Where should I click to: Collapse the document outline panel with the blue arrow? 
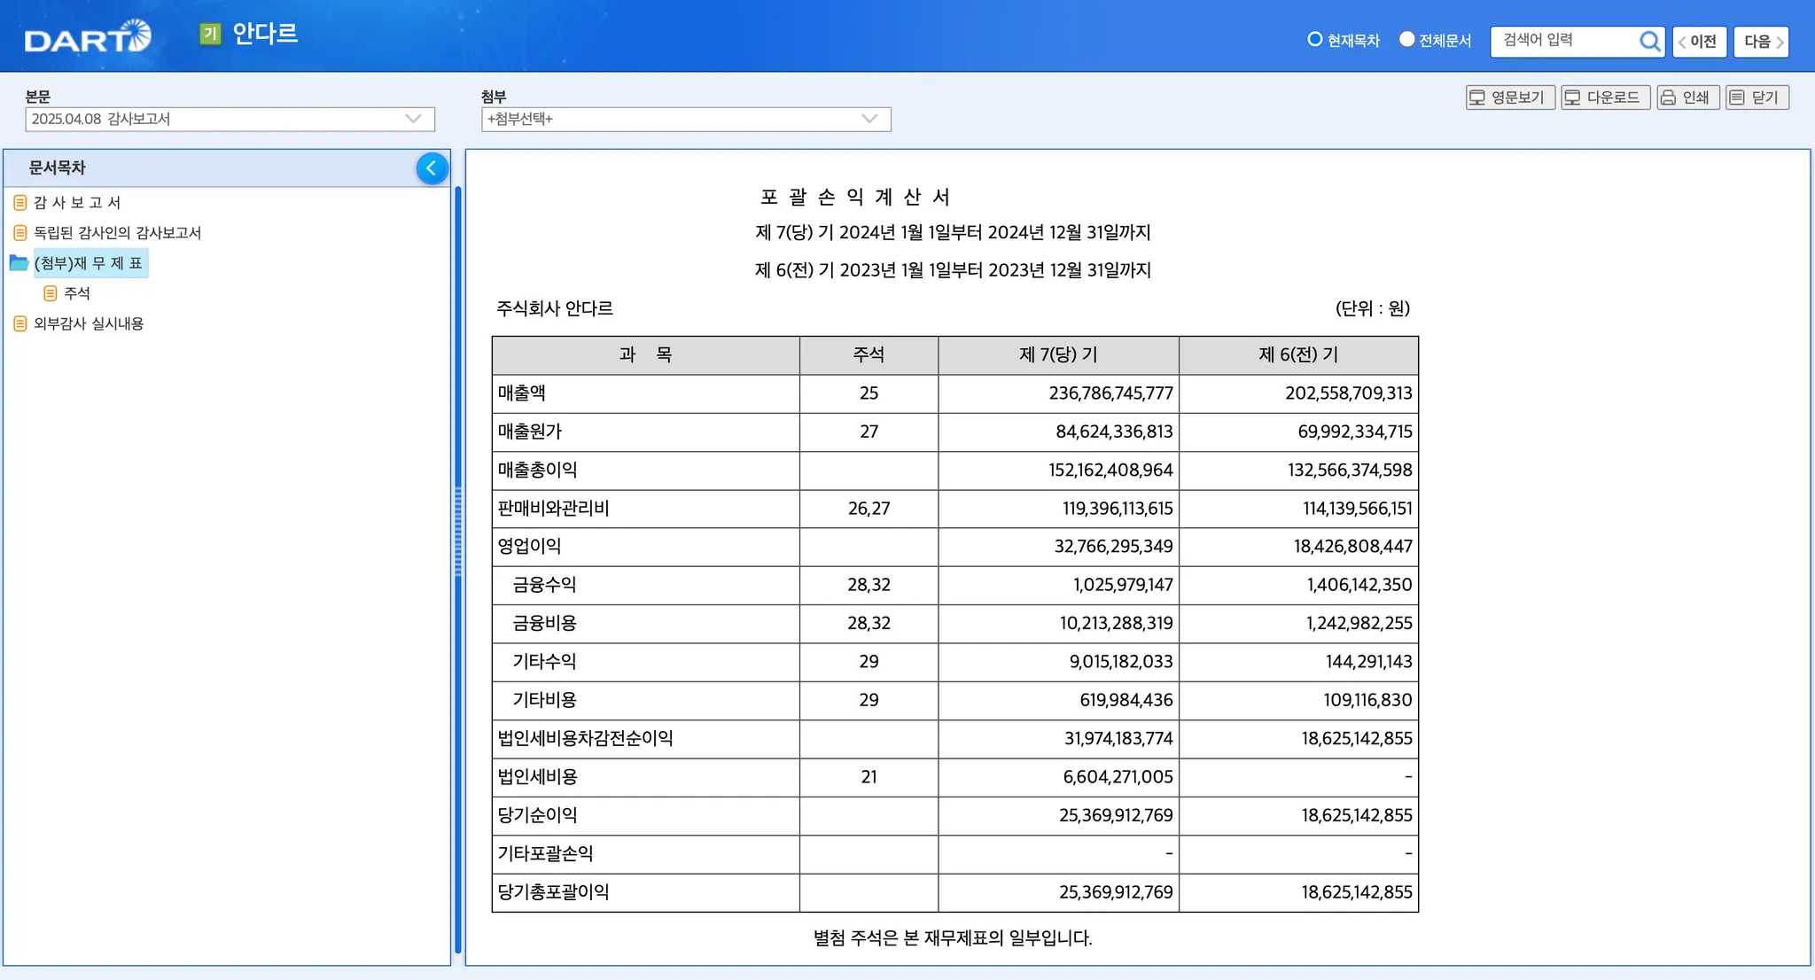[x=432, y=168]
